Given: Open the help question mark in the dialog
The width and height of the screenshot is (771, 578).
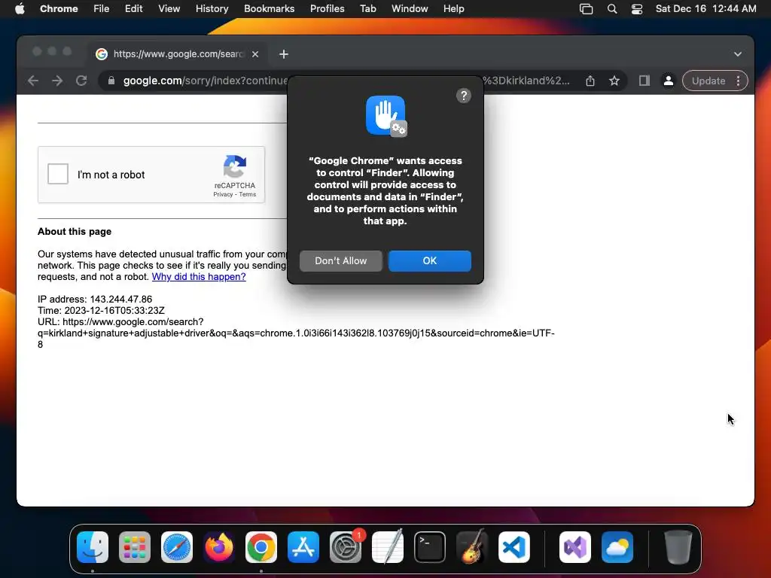Looking at the screenshot, I should [463, 96].
